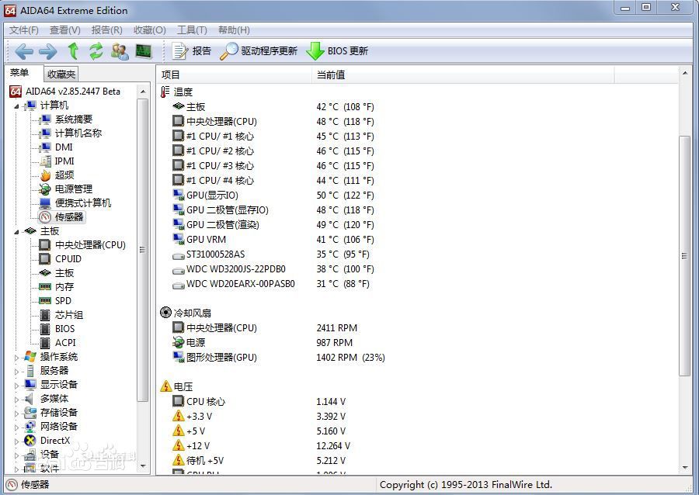Screen dimensions: 699x495
Task: Click the SPD memory icon
Action: pyautogui.click(x=45, y=300)
